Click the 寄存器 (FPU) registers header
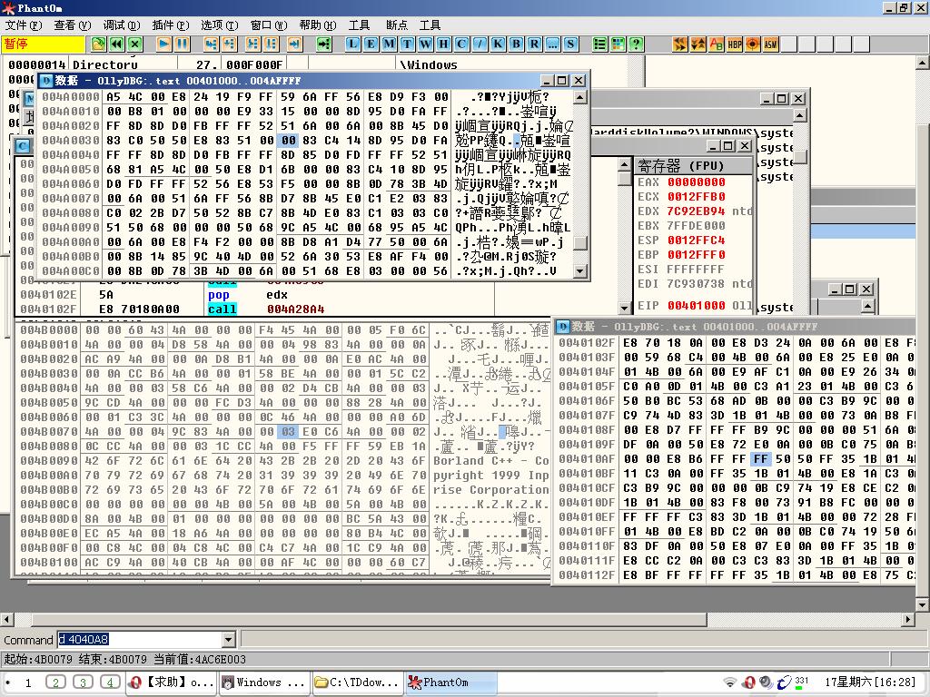 694,165
